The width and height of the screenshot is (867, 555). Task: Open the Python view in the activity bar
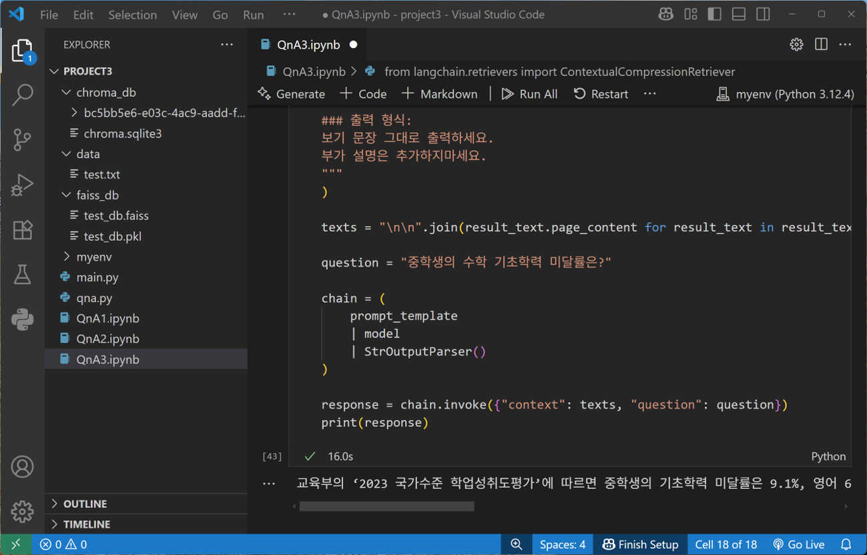pyautogui.click(x=22, y=320)
